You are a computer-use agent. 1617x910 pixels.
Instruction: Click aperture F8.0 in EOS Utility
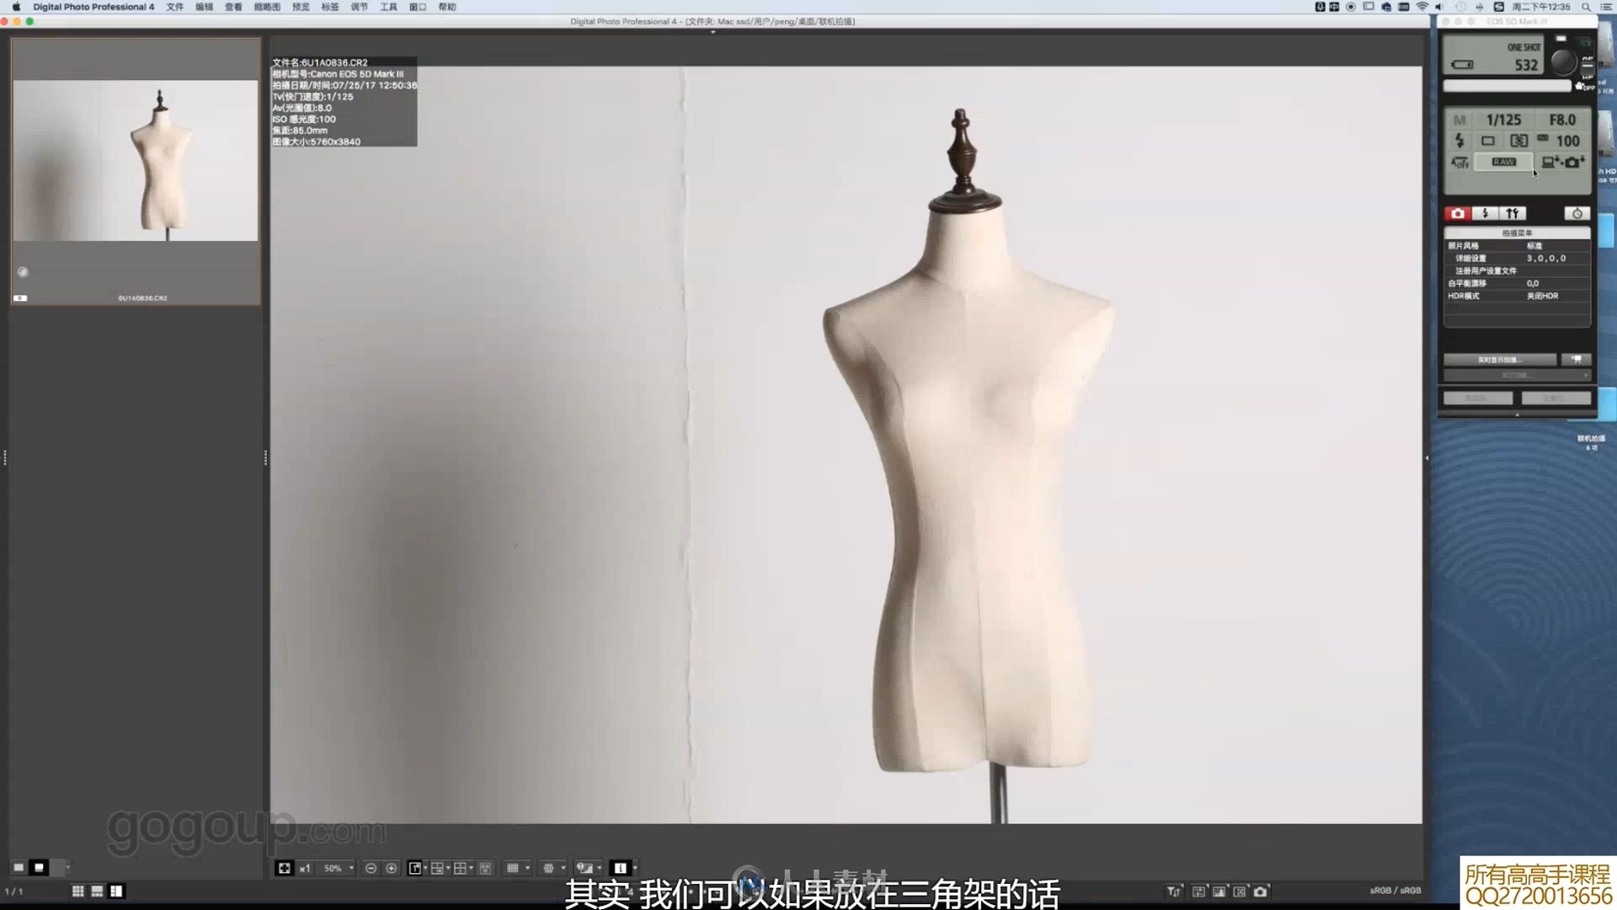tap(1562, 120)
